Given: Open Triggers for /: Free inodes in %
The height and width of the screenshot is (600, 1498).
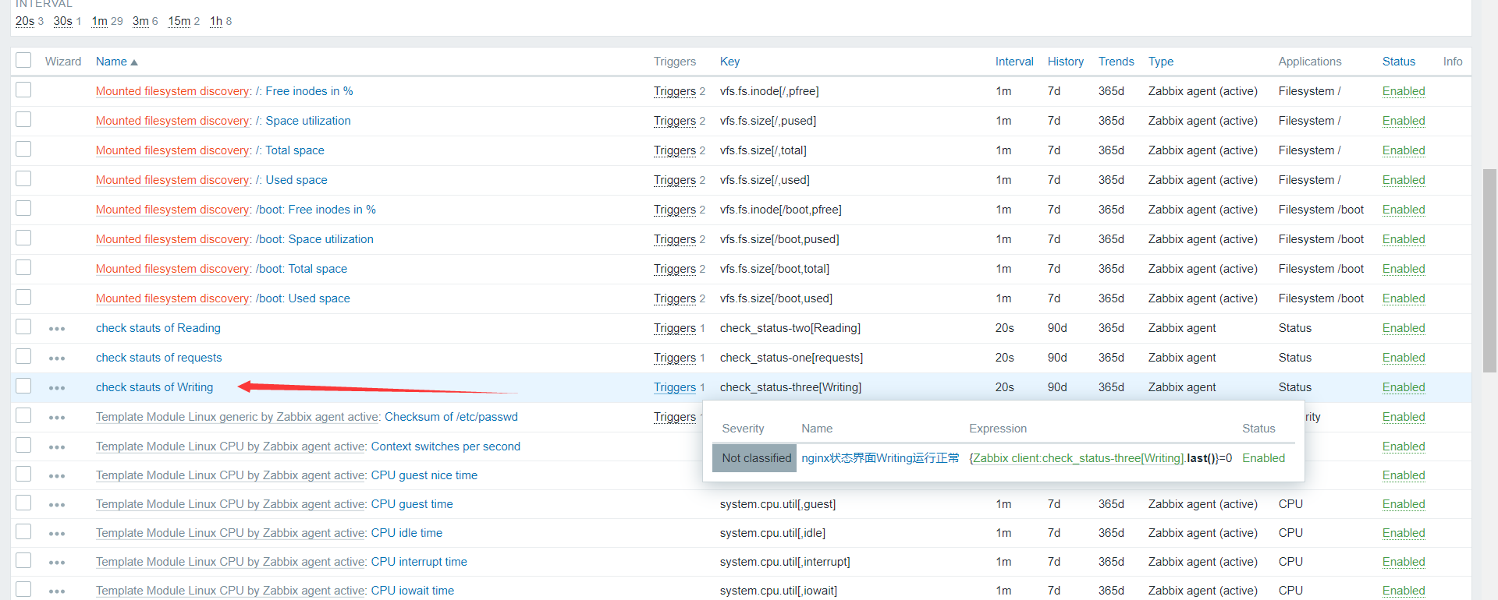Looking at the screenshot, I should pos(675,91).
